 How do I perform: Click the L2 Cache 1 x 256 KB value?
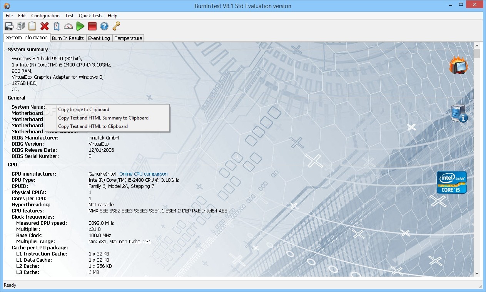100,266
